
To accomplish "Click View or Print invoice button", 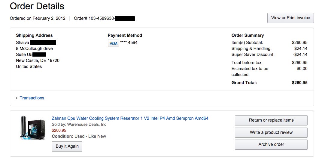I will click(x=290, y=18).
